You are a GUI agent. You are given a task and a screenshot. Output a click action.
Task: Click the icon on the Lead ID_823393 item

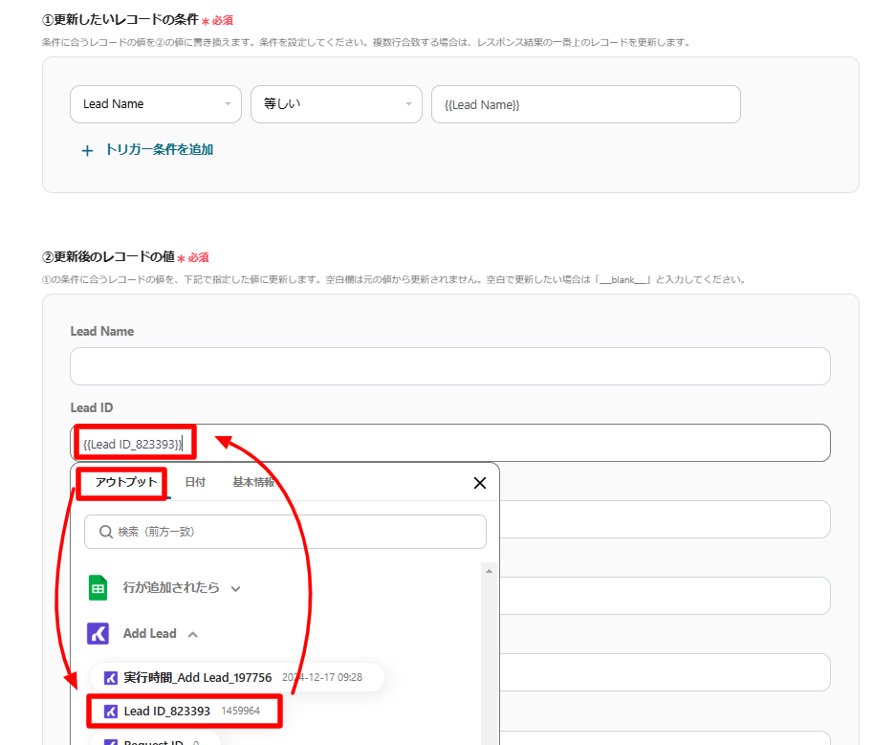pos(111,712)
